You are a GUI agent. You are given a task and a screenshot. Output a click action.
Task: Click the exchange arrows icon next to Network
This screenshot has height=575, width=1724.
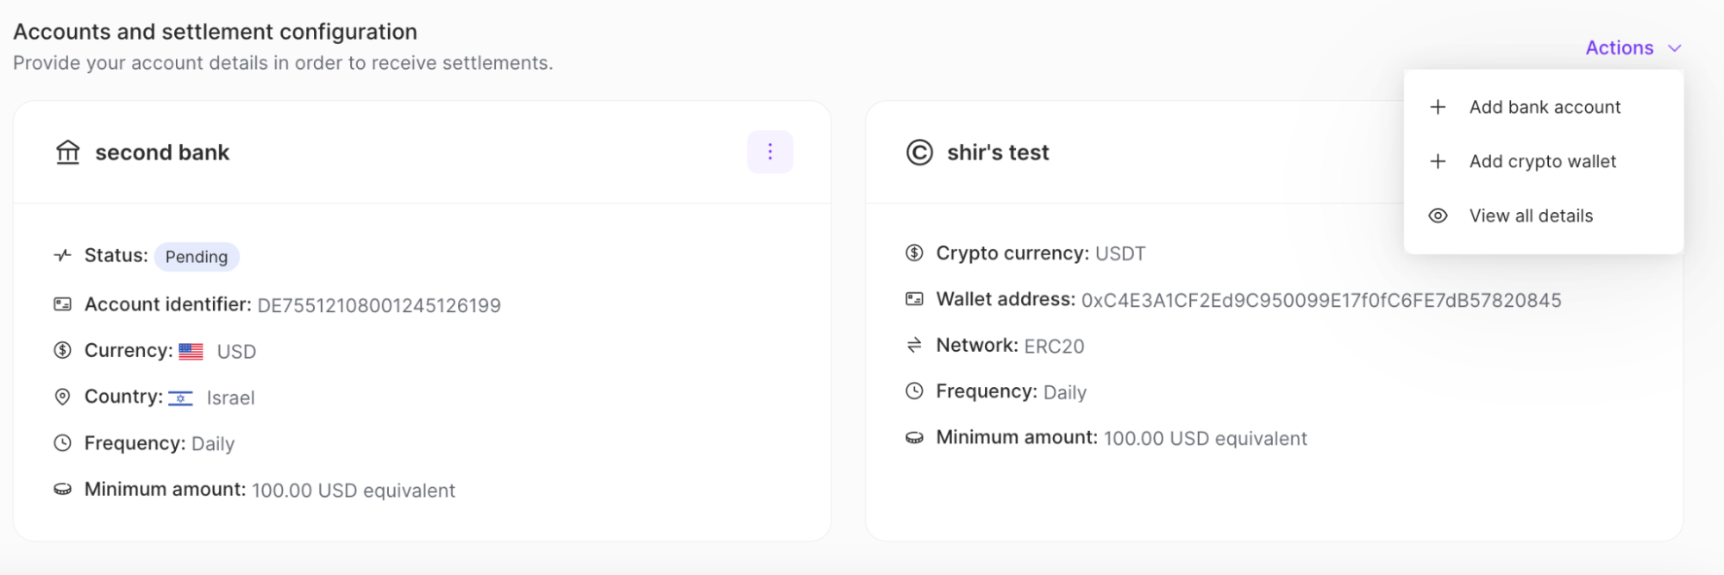pyautogui.click(x=912, y=344)
